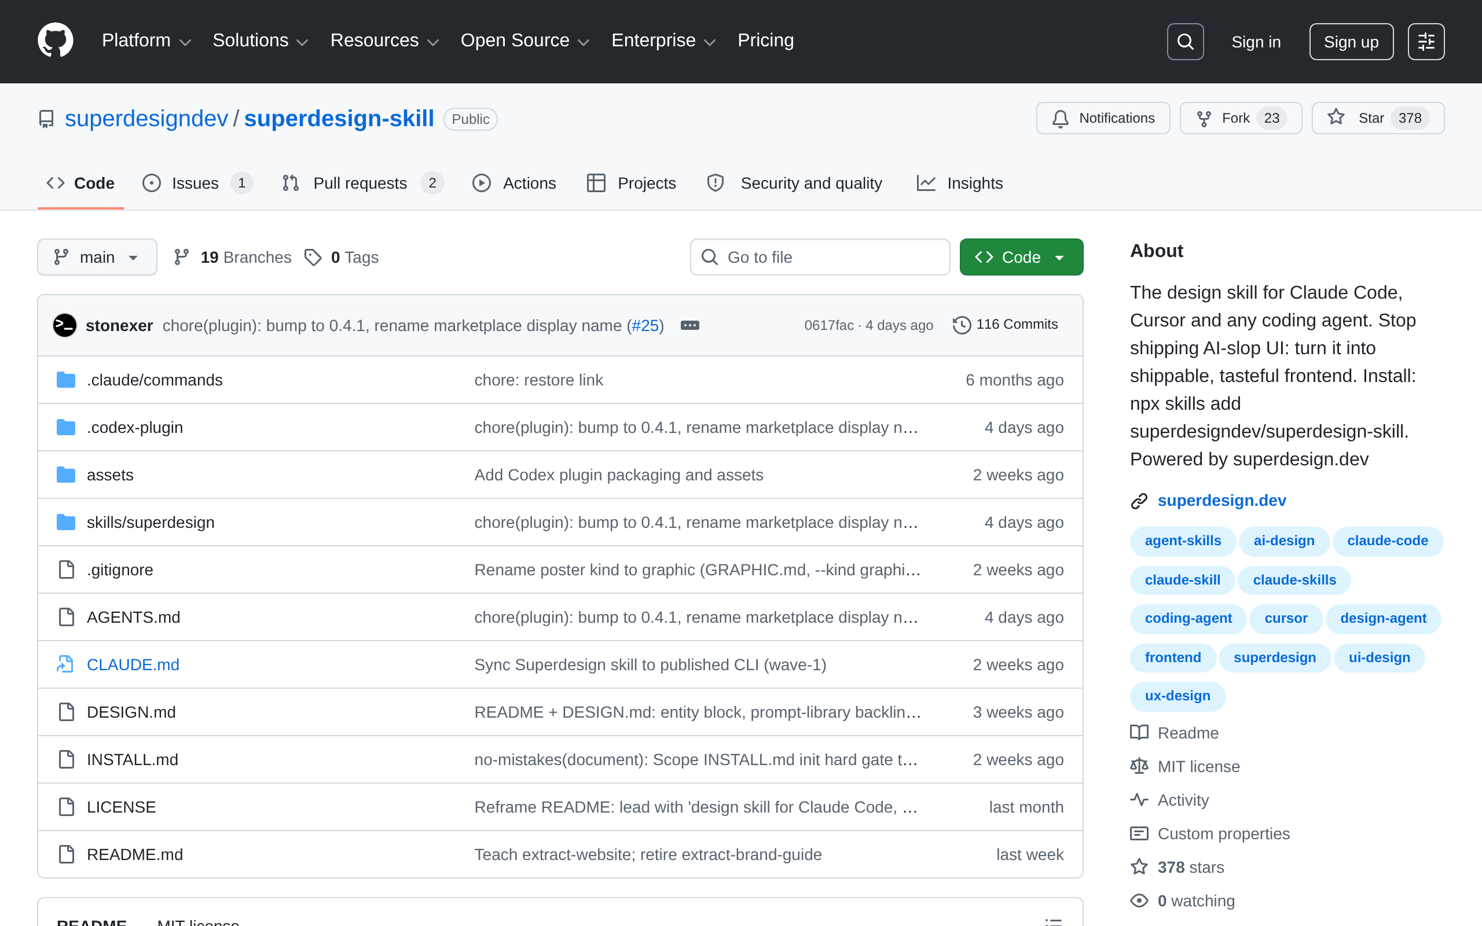
Task: Click the link icon beside superdesign.dev
Action: 1139,501
